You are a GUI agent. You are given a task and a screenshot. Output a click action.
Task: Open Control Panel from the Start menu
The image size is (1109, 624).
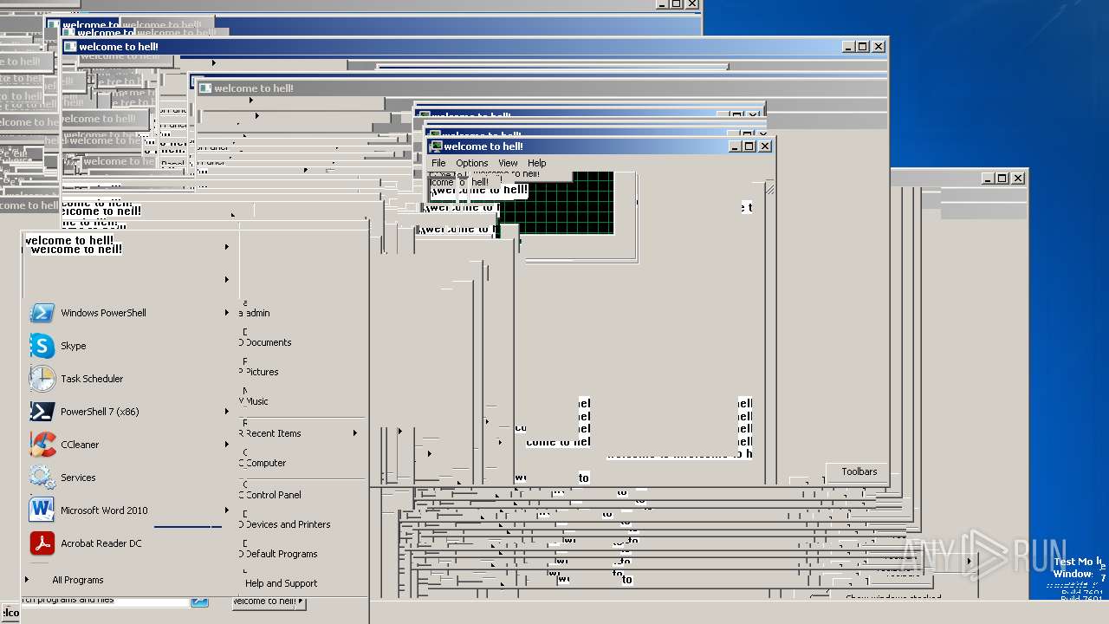coord(273,495)
